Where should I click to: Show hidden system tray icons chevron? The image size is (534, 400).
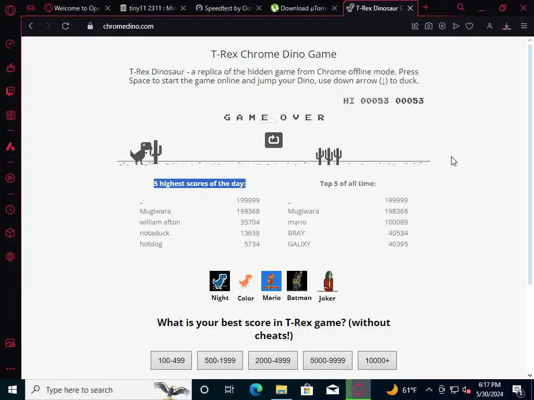tap(429, 390)
